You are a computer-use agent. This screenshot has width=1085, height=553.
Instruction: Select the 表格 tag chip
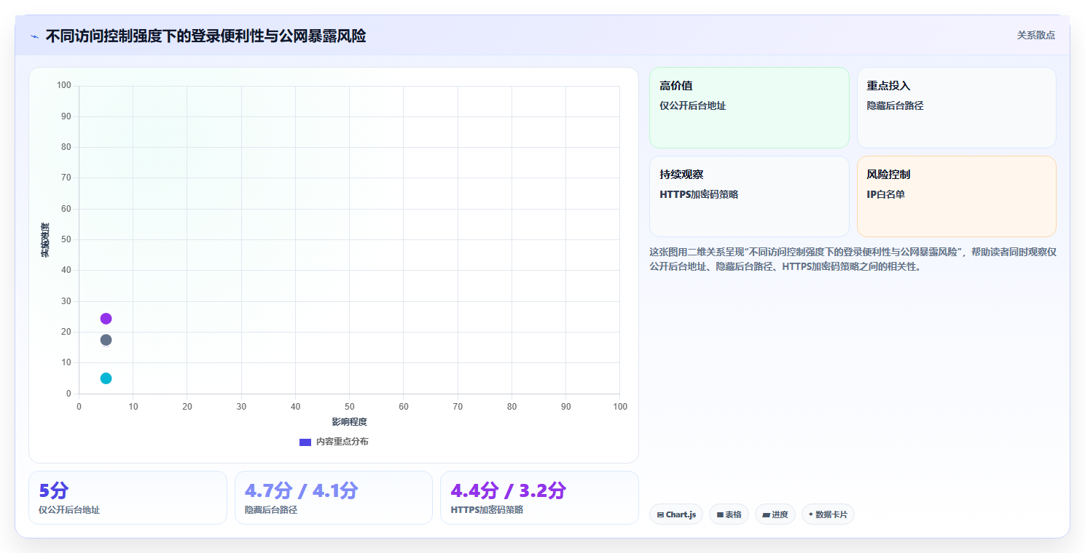click(729, 514)
